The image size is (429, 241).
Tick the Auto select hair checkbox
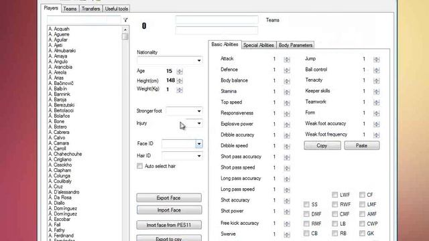pyautogui.click(x=140, y=166)
